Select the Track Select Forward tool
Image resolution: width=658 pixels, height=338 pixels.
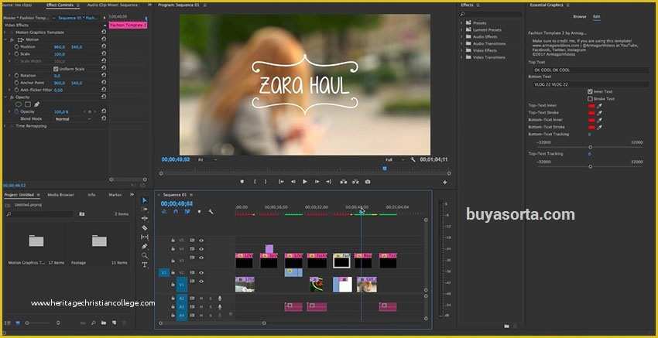[145, 210]
